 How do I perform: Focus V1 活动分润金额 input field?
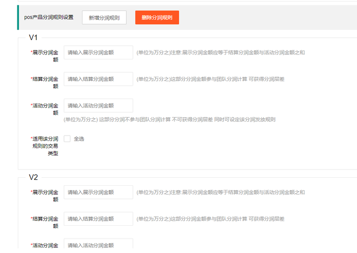click(x=98, y=105)
